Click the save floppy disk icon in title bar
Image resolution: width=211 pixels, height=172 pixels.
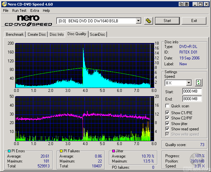187,4
